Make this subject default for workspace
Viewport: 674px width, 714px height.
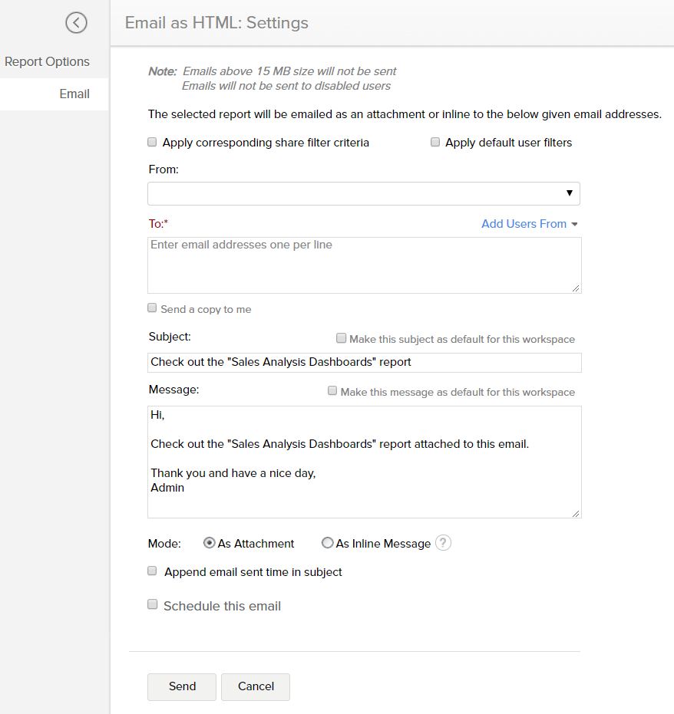click(x=341, y=338)
